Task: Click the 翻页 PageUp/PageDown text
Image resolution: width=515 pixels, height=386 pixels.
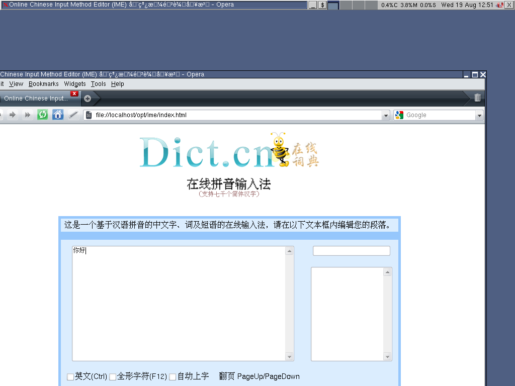Action: tap(259, 376)
